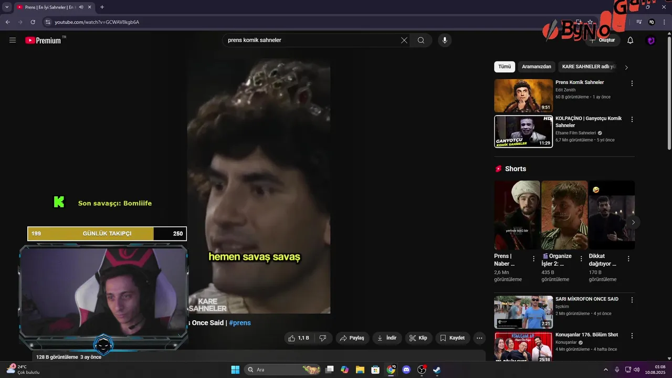Open options for SARI MİKROFON video

click(632, 300)
